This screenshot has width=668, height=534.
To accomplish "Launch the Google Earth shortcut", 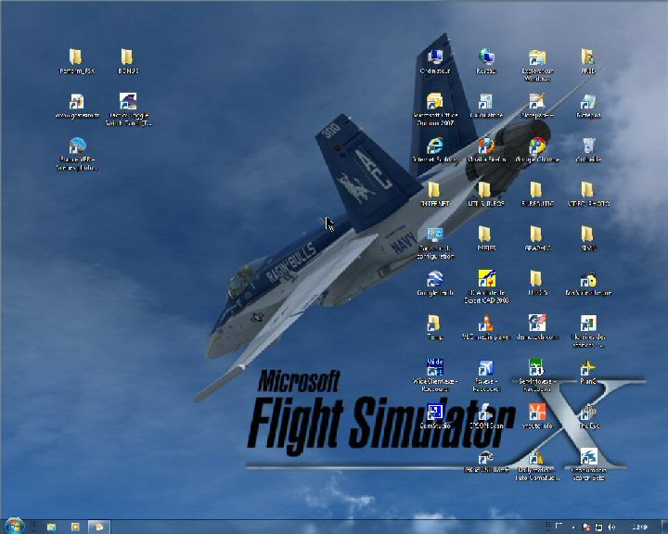I will click(x=435, y=283).
